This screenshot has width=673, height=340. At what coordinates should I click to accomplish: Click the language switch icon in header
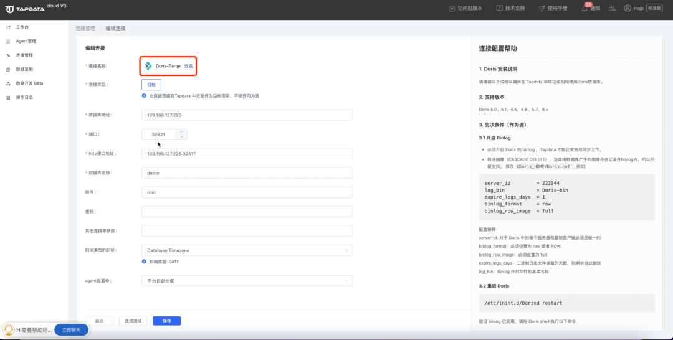tap(612, 8)
